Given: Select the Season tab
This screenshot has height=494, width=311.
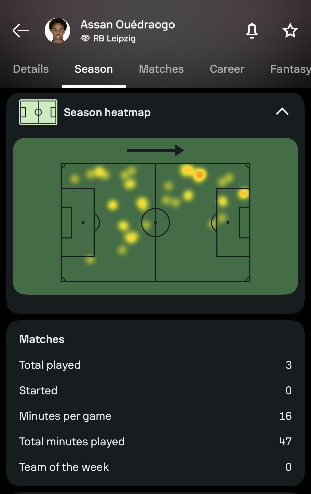Looking at the screenshot, I should [94, 69].
